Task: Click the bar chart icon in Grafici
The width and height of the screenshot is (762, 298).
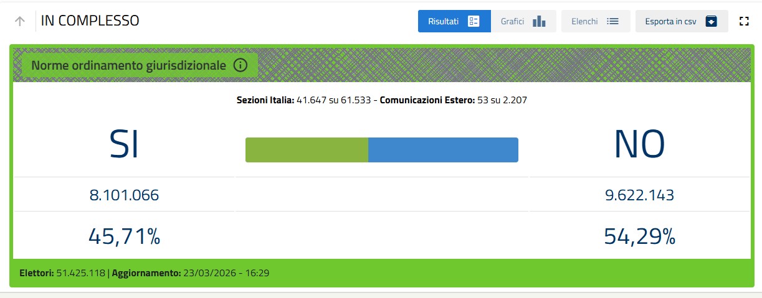Action: point(539,21)
